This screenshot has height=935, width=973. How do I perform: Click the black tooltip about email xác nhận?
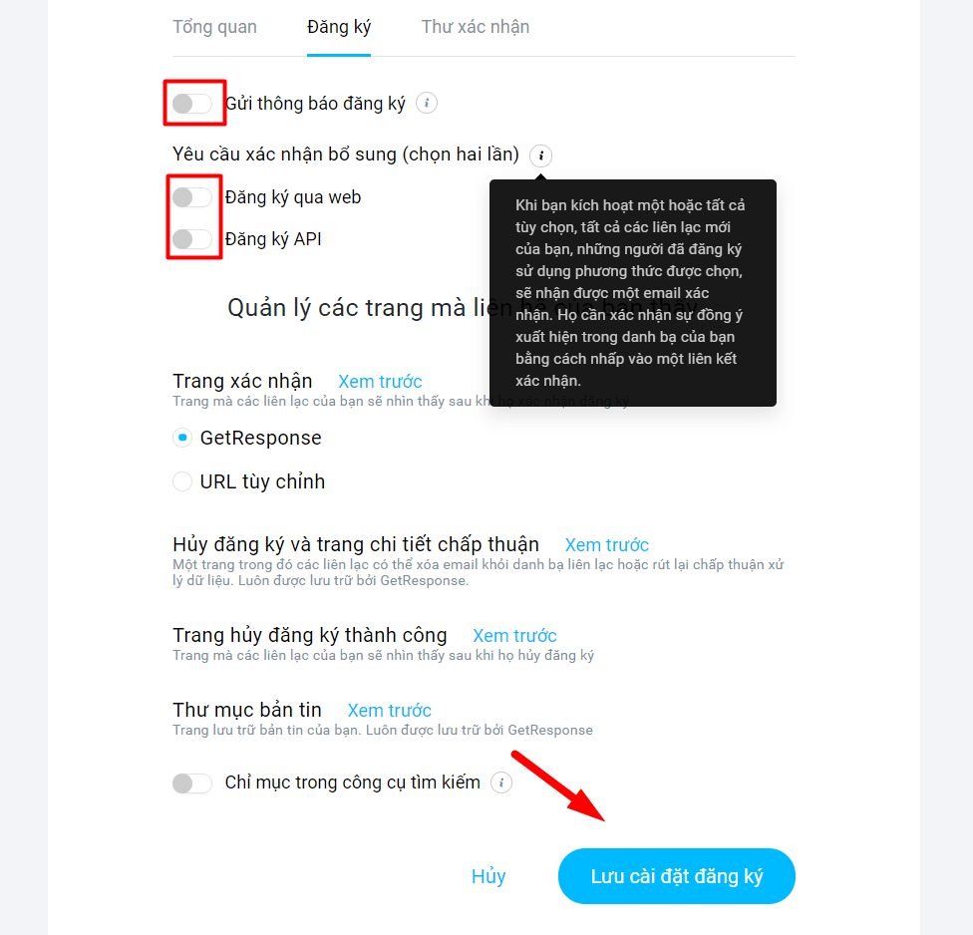click(633, 293)
